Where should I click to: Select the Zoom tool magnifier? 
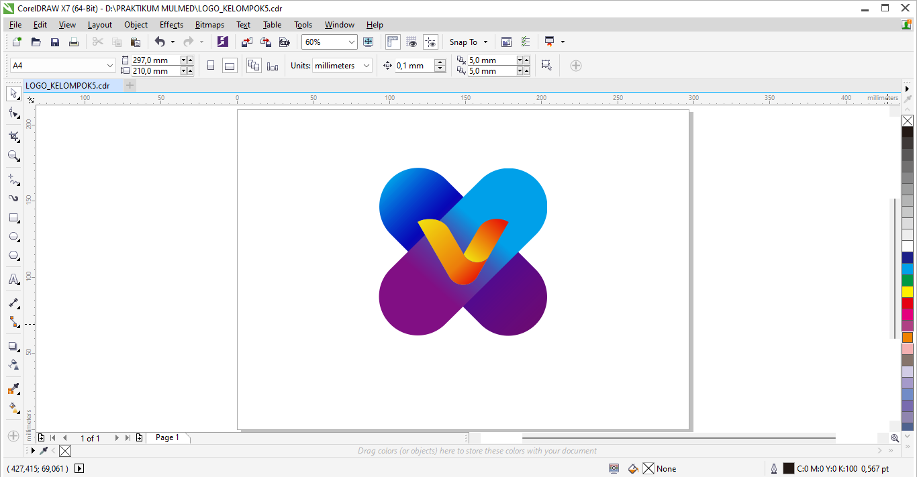coord(13,156)
